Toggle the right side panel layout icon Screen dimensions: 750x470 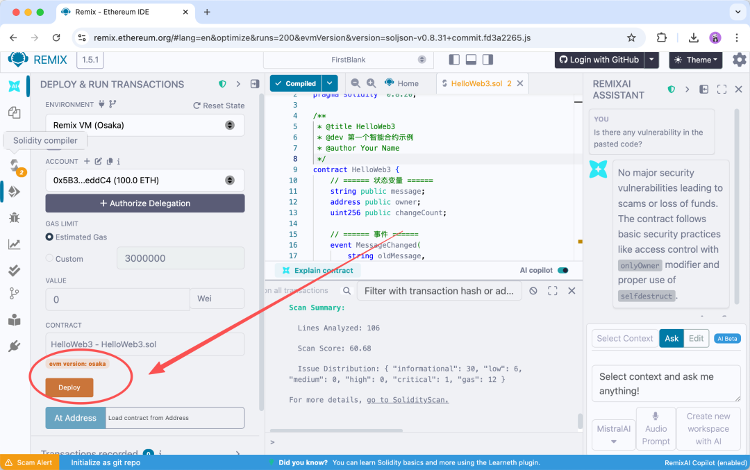tap(488, 59)
